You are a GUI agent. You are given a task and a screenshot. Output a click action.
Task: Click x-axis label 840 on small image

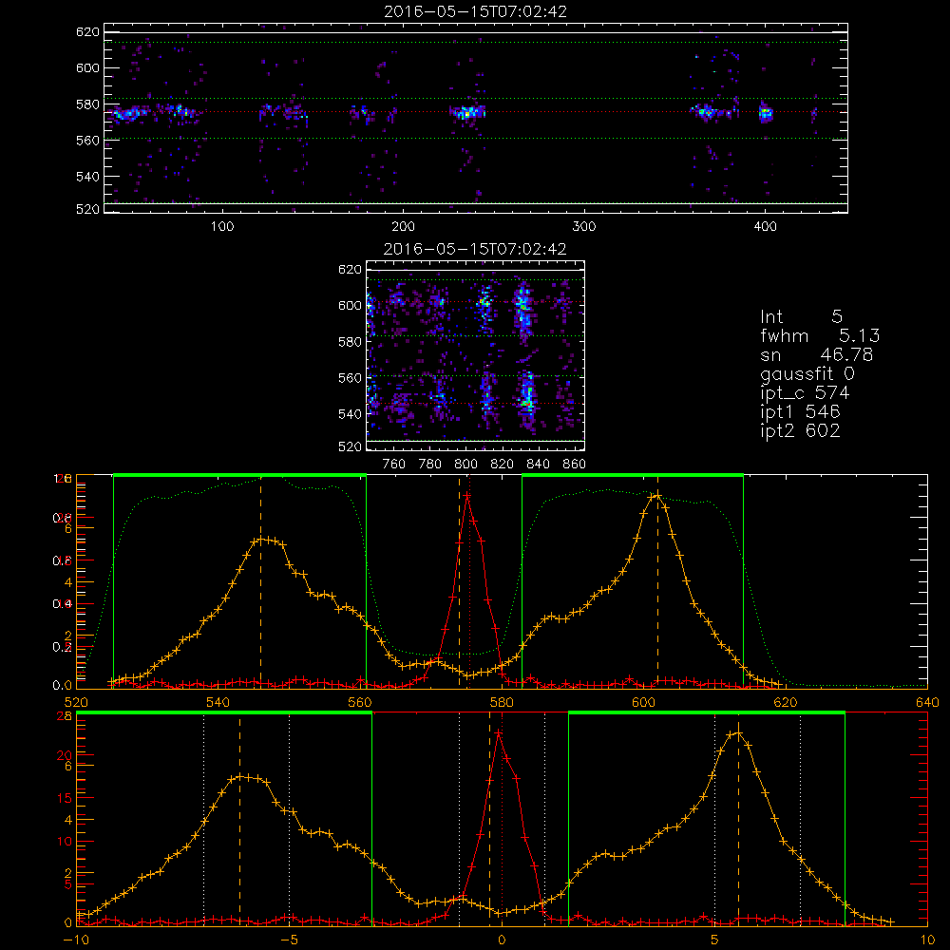[538, 465]
